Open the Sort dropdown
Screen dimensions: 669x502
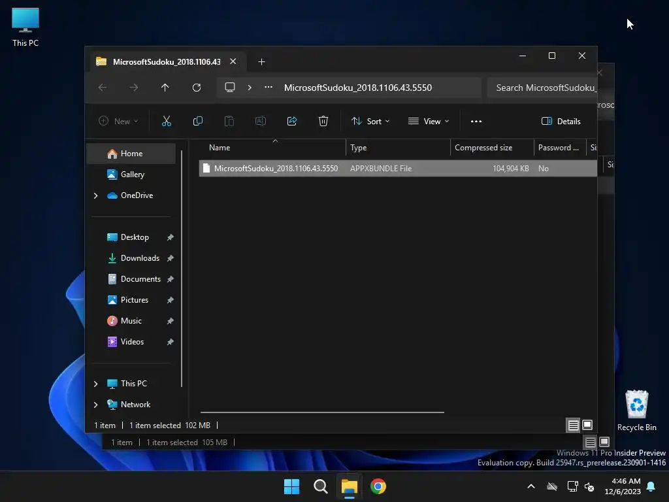(370, 121)
